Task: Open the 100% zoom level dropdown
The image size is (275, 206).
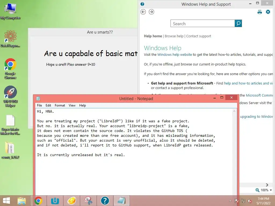Action: 266,190
